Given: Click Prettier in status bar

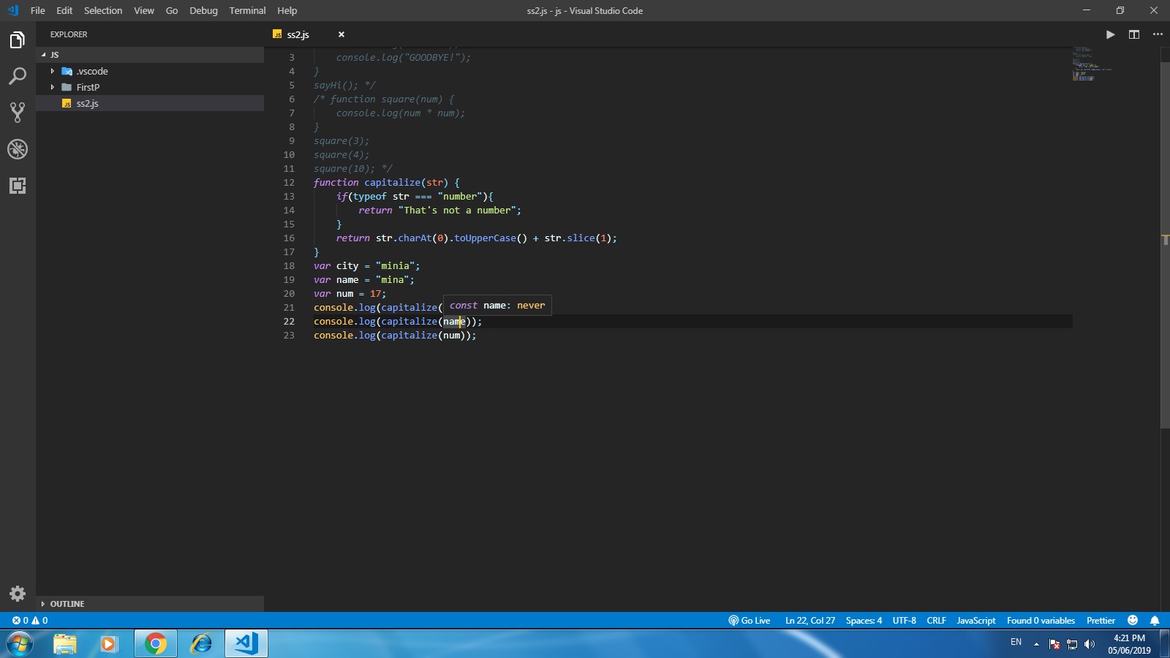Looking at the screenshot, I should point(1101,621).
